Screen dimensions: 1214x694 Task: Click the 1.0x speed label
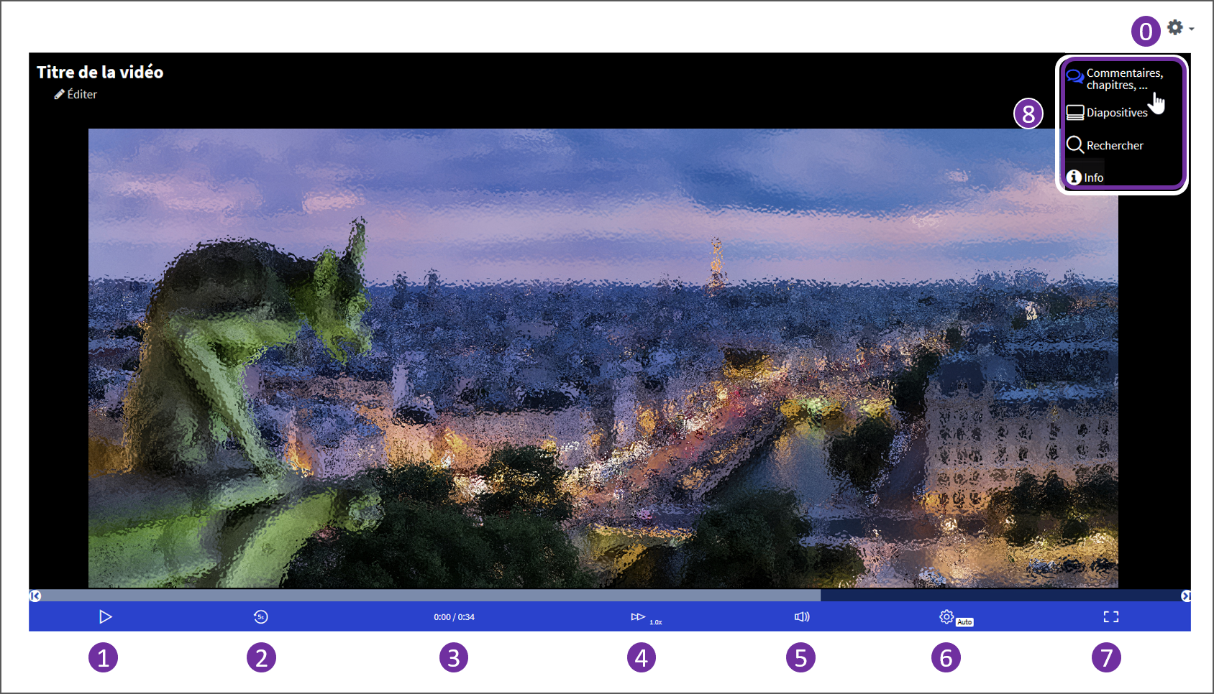pyautogui.click(x=655, y=622)
